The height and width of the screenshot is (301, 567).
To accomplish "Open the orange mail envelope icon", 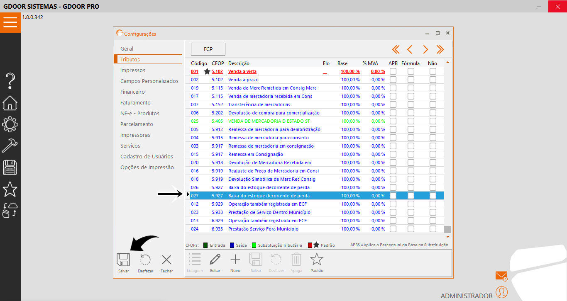I will [501, 276].
